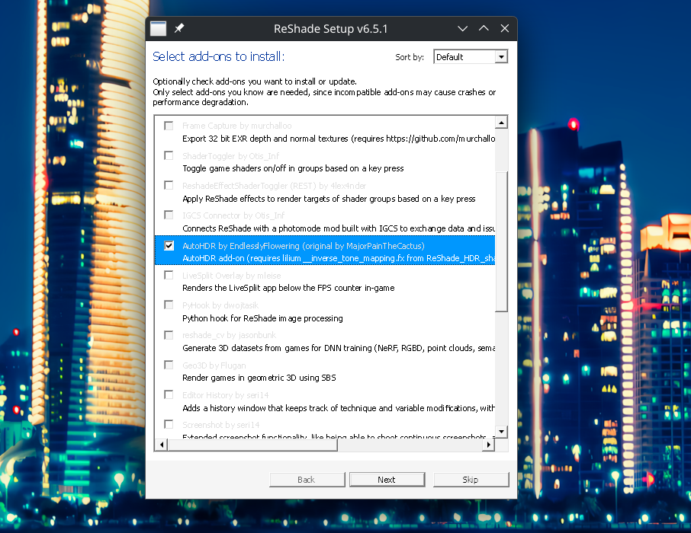Image resolution: width=691 pixels, height=533 pixels.
Task: Enable ReshadeEffectShaderToggler (REST) add-on checkbox
Action: [169, 185]
